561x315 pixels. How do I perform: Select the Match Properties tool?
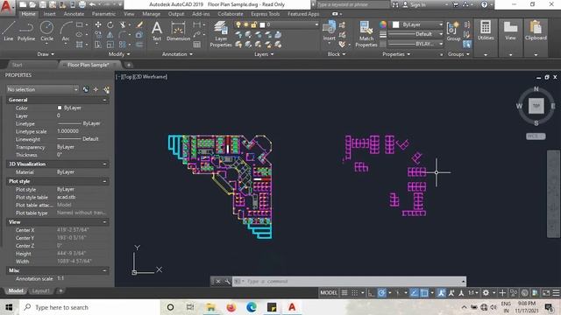366,34
